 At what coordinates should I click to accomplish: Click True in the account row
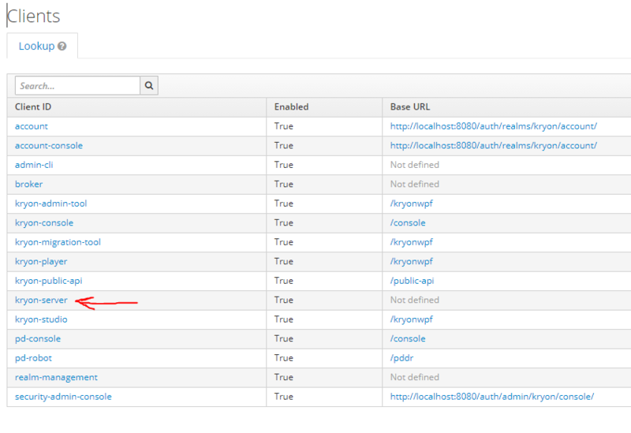pos(284,126)
